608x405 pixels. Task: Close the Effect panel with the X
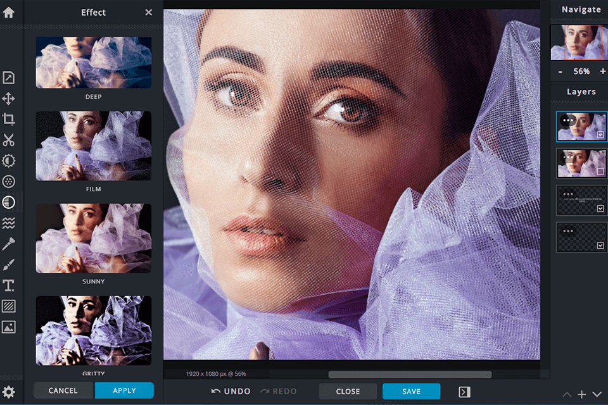148,13
